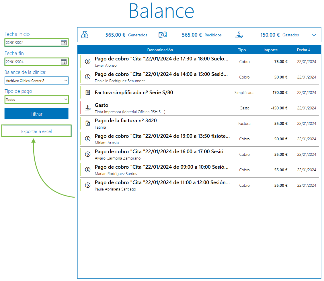Click the coin icon on Javier Alonso row

coord(88,62)
